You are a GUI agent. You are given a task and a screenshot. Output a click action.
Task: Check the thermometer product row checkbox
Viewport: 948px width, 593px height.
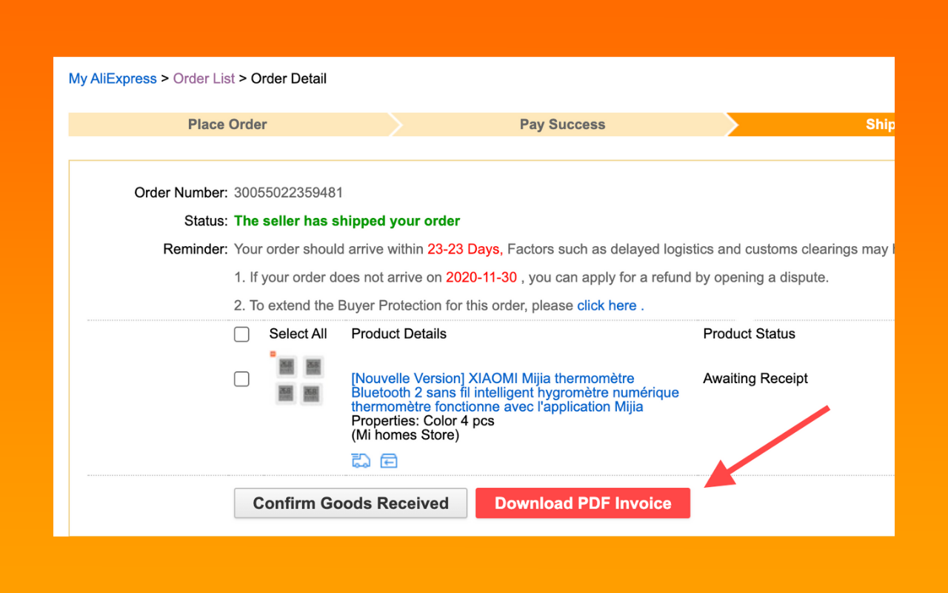pyautogui.click(x=241, y=379)
